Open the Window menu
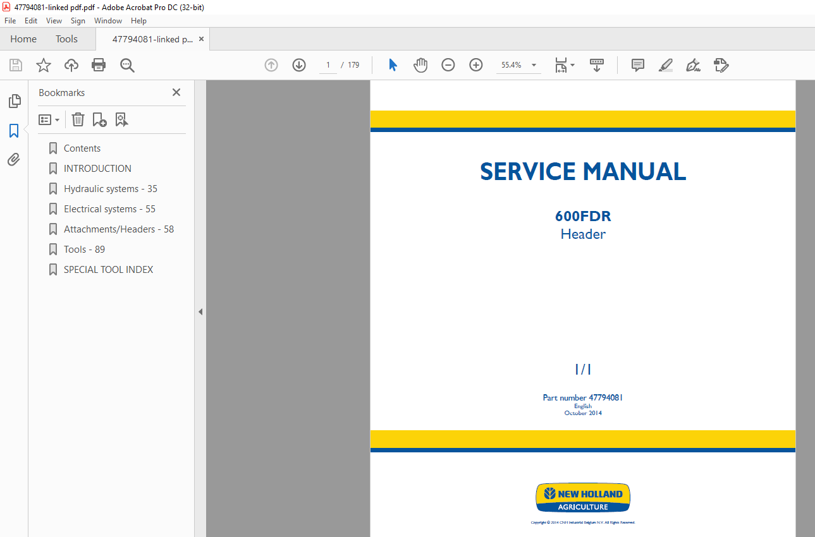The height and width of the screenshot is (537, 815). click(108, 21)
